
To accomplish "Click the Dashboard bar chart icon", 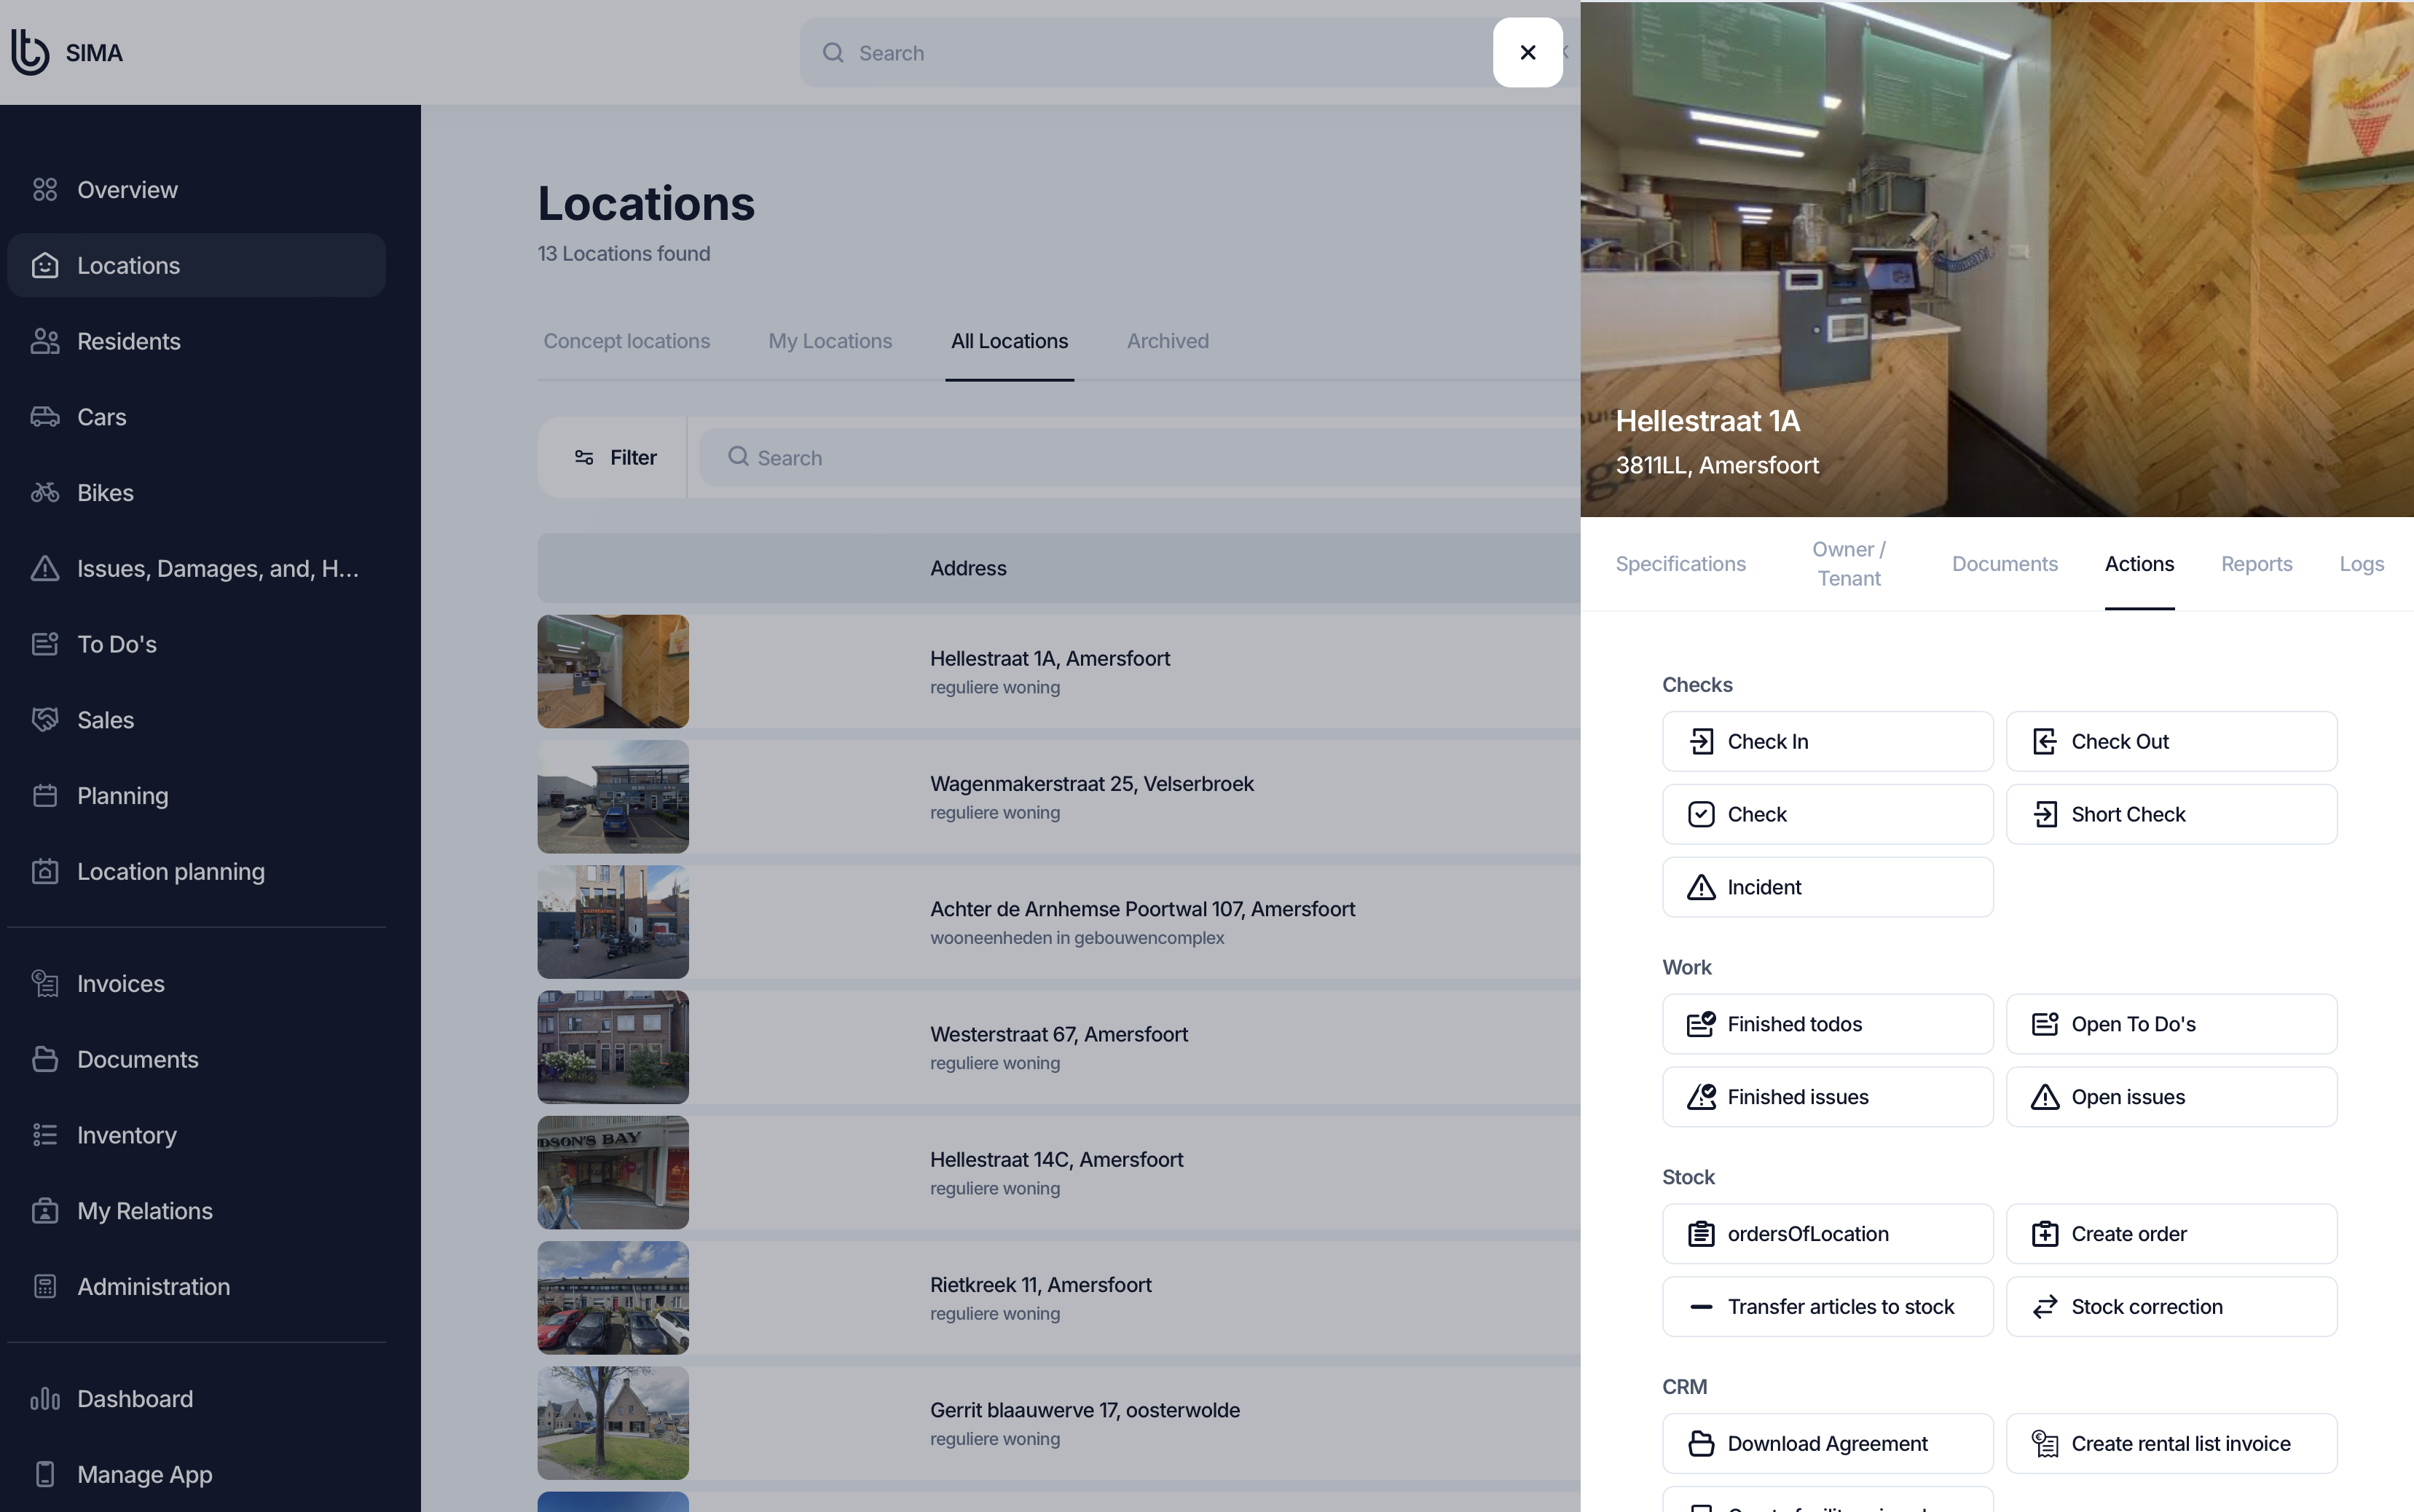I will [44, 1399].
